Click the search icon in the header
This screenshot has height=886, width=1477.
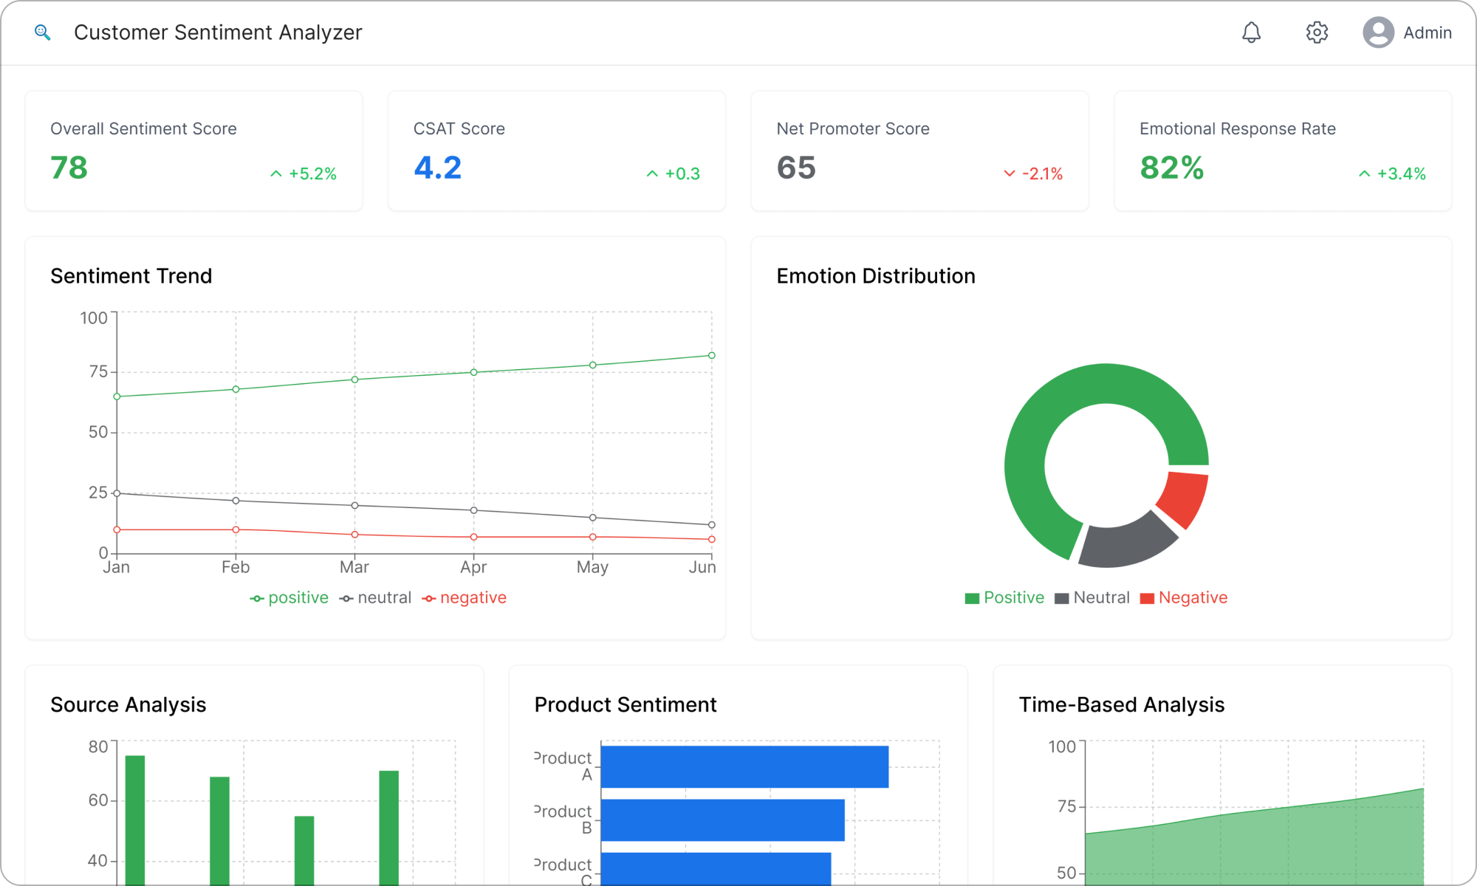(x=42, y=32)
